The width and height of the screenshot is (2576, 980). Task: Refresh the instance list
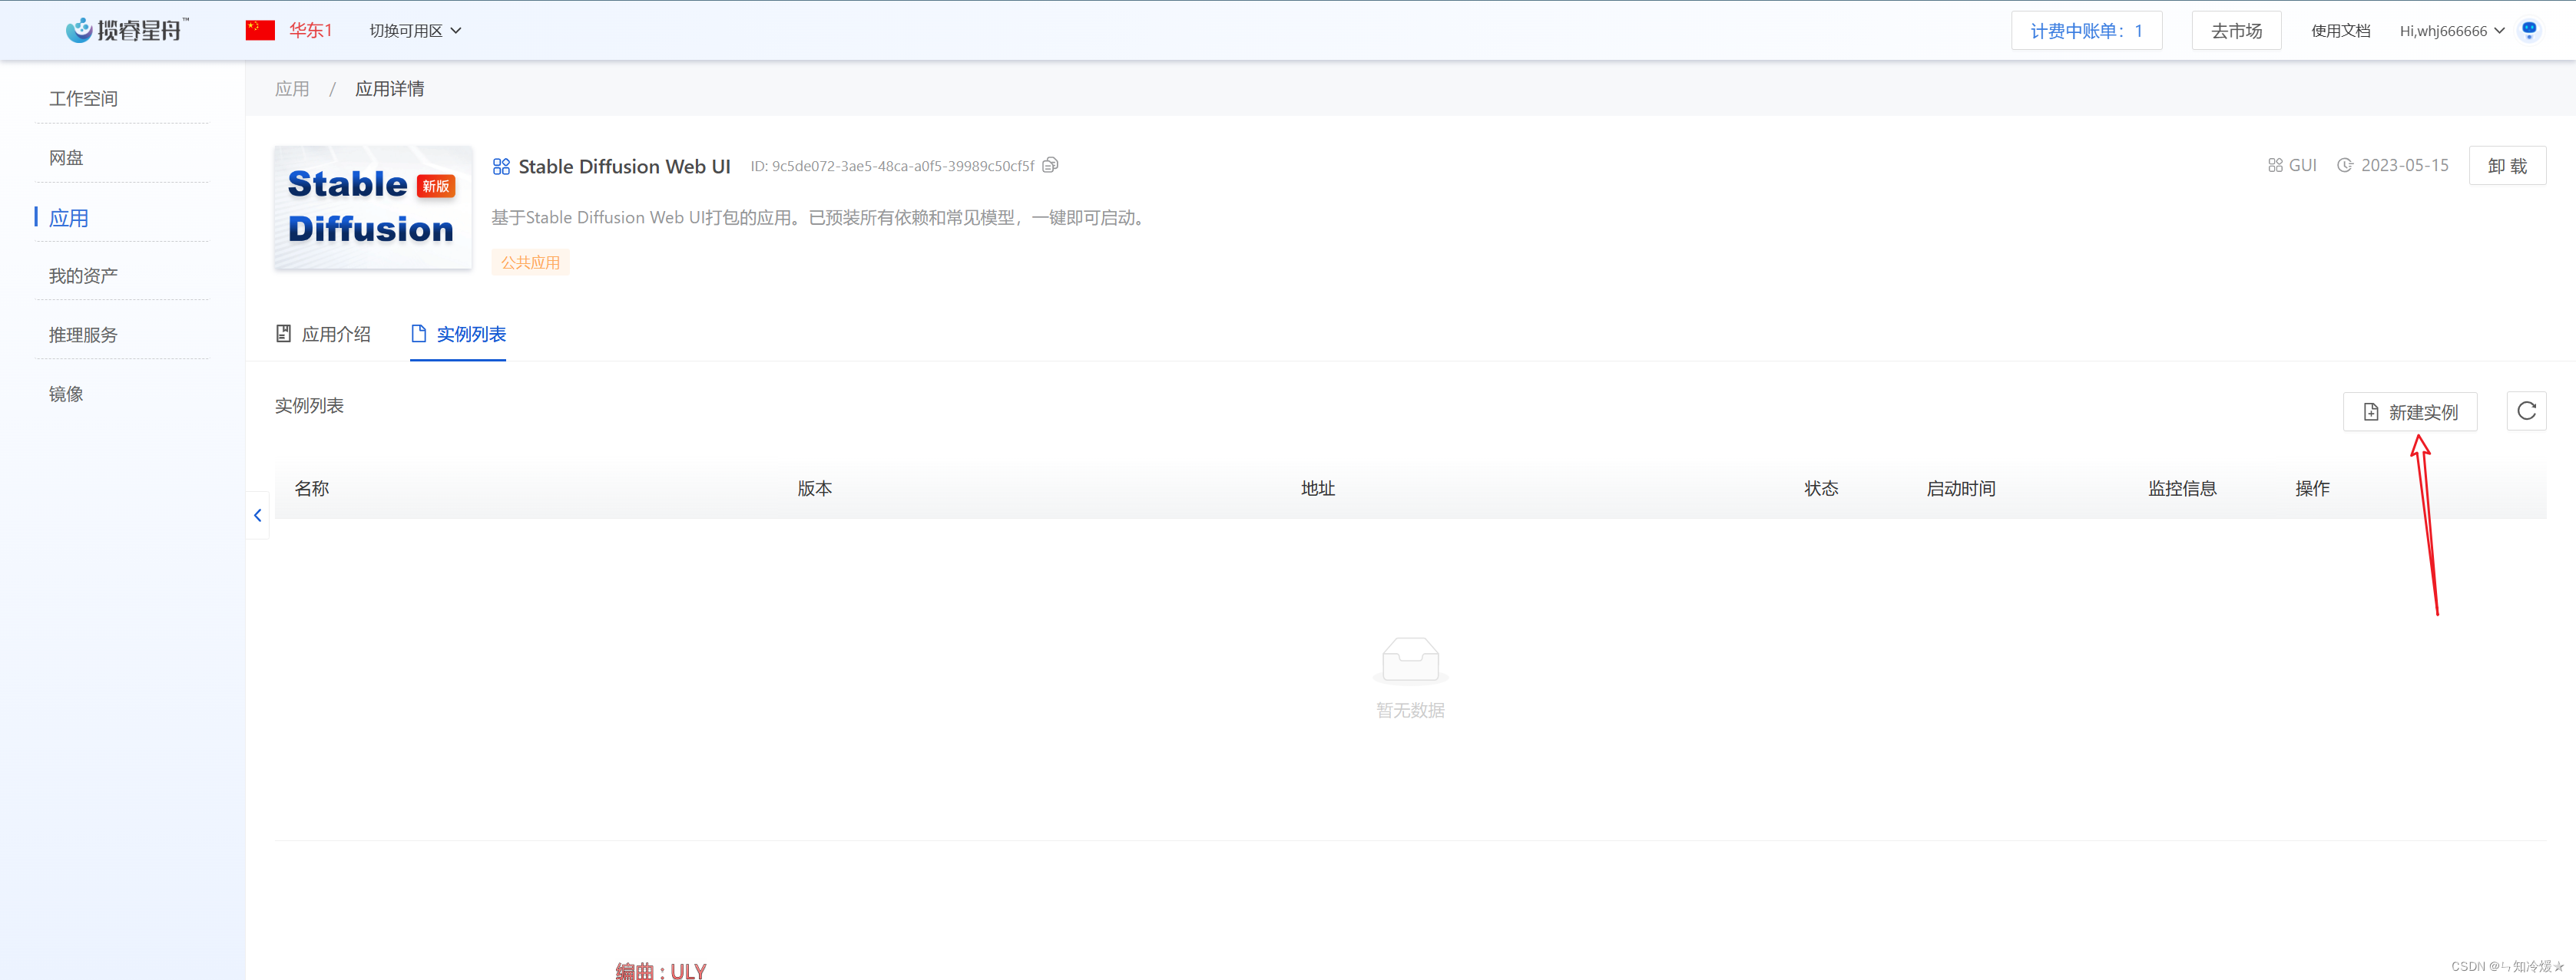2526,411
